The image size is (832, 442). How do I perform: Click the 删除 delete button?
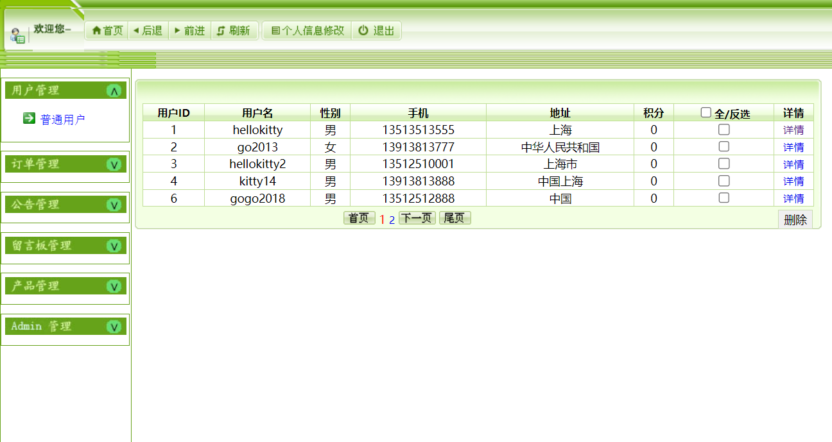tap(795, 220)
